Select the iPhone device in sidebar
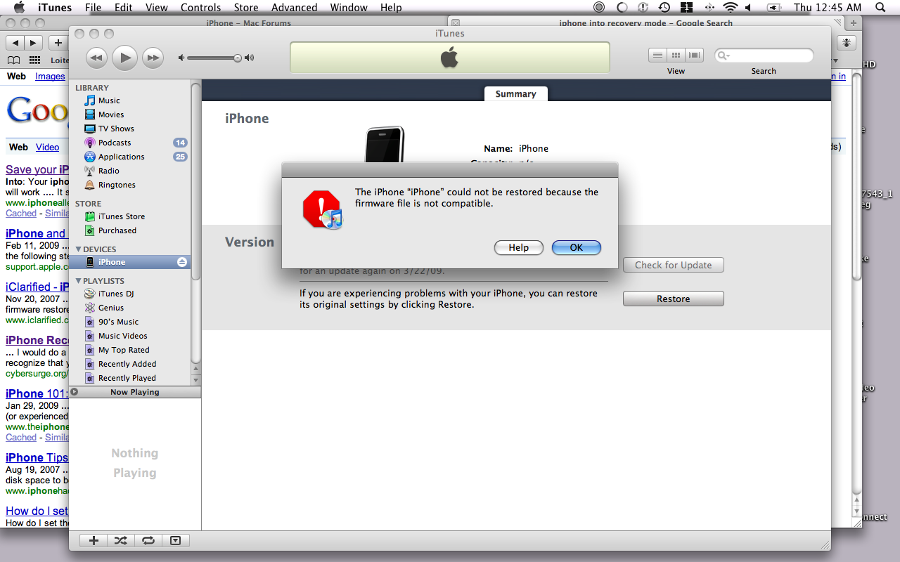This screenshot has height=562, width=900. (x=129, y=262)
